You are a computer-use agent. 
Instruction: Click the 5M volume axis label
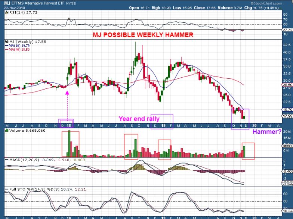(286, 151)
